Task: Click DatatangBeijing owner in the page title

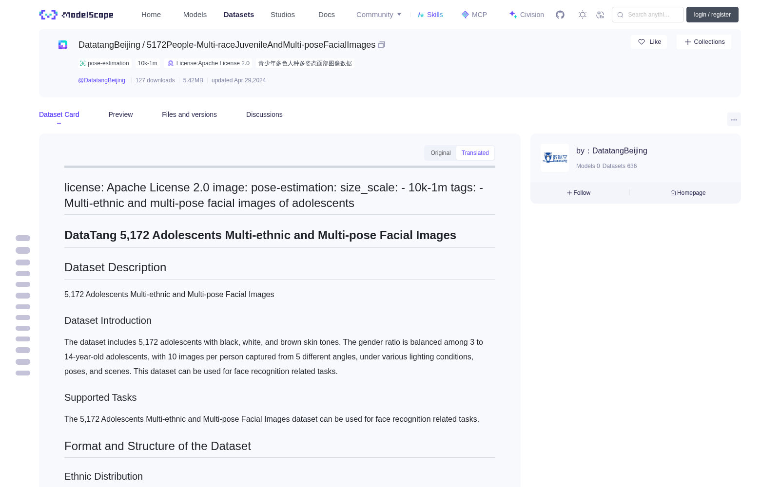Action: 109,45
